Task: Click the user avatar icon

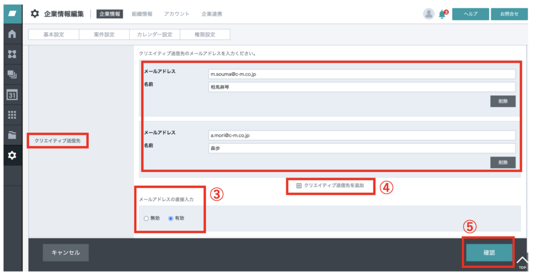Action: coord(428,14)
